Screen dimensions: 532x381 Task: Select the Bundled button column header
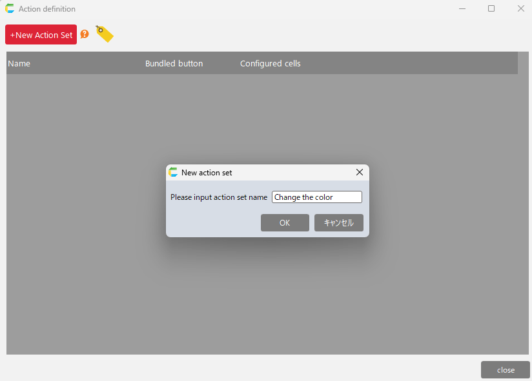[174, 63]
